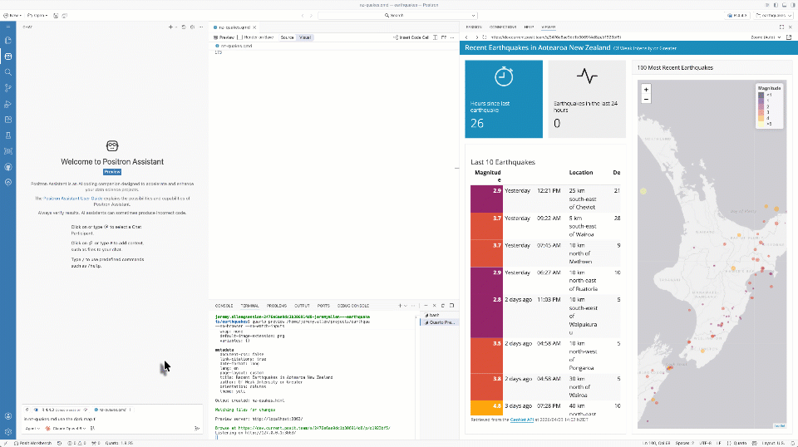This screenshot has width=798, height=447.
Task: Open the Zoom (Auto) dropdown in the viewer
Action: tap(766, 37)
